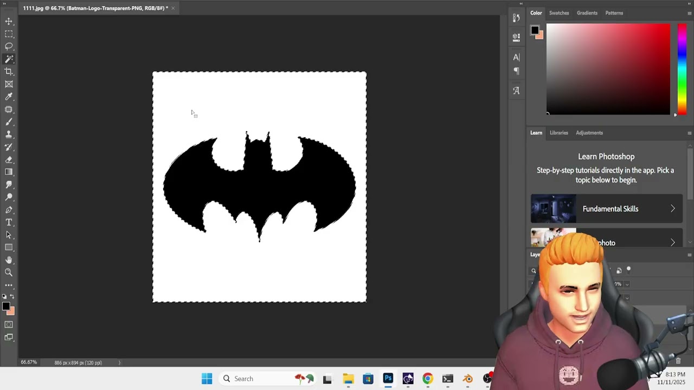The width and height of the screenshot is (694, 390).
Task: Select the Dodge tool
Action: point(9,197)
